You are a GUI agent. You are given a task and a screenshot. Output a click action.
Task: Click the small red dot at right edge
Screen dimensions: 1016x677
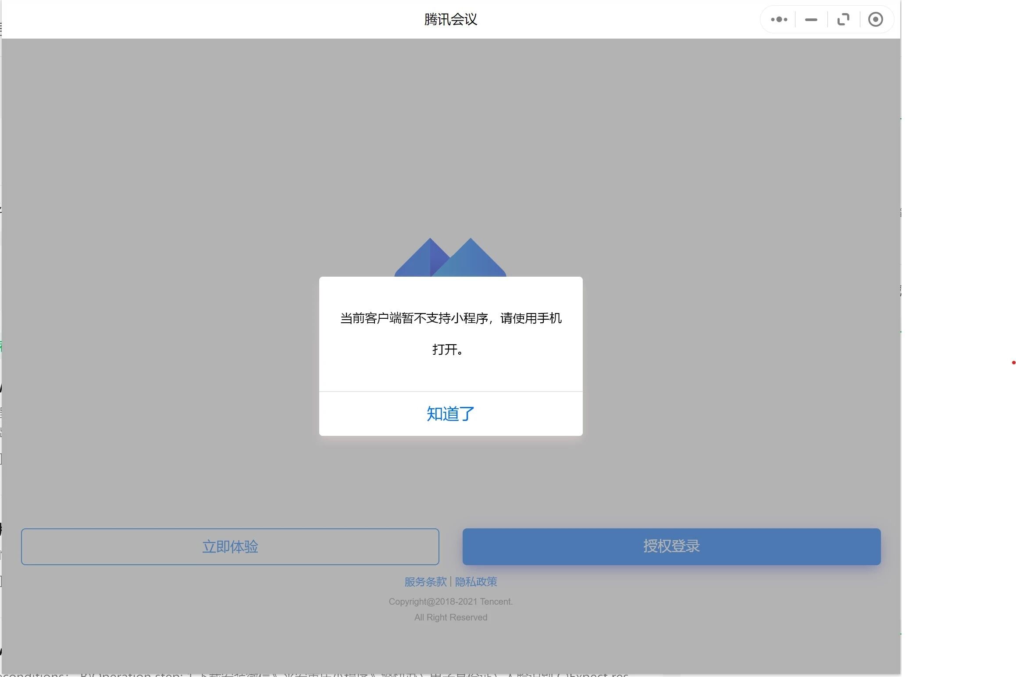point(1013,363)
